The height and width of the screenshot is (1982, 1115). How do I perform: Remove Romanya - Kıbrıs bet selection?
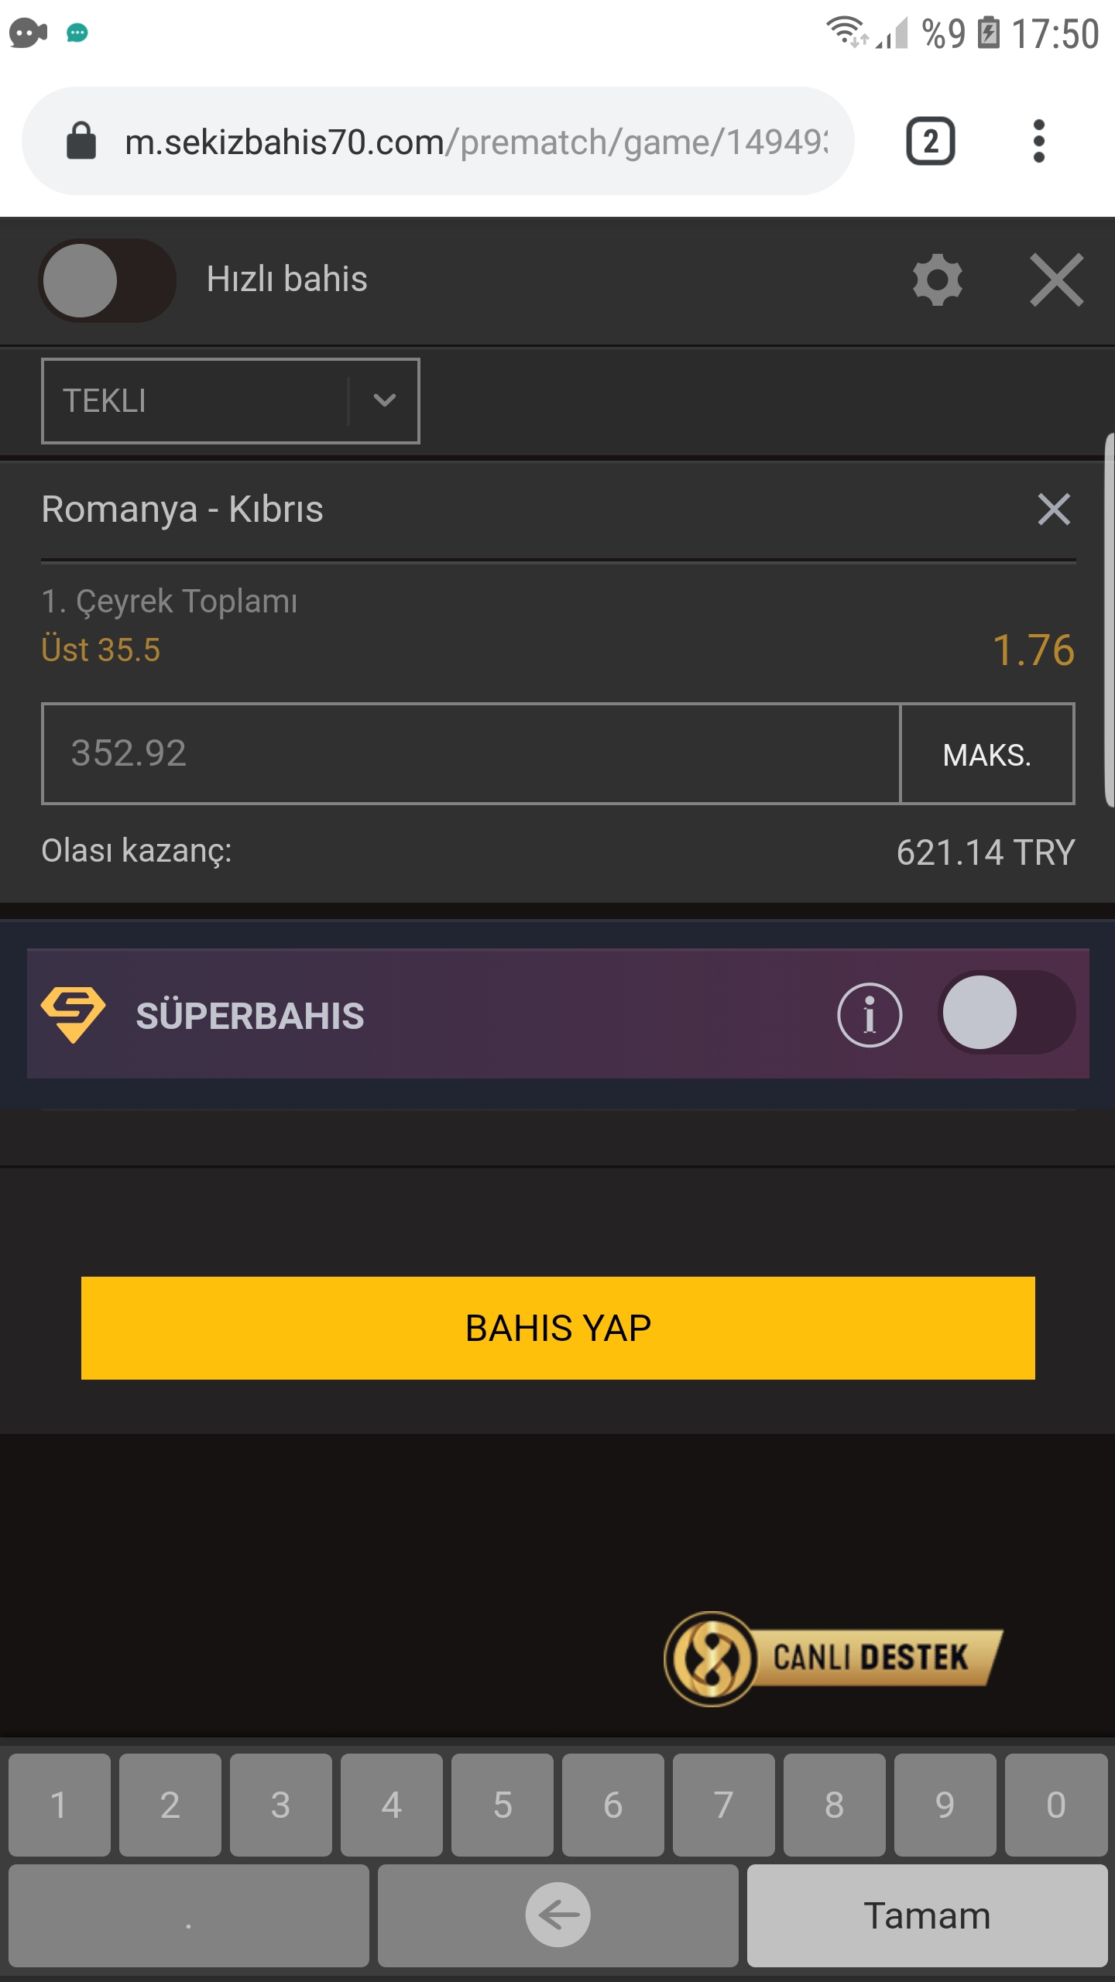(x=1054, y=509)
